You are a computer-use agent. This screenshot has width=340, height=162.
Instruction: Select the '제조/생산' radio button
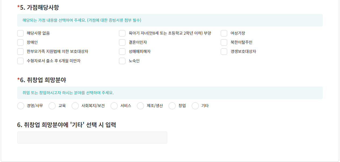click(x=140, y=106)
